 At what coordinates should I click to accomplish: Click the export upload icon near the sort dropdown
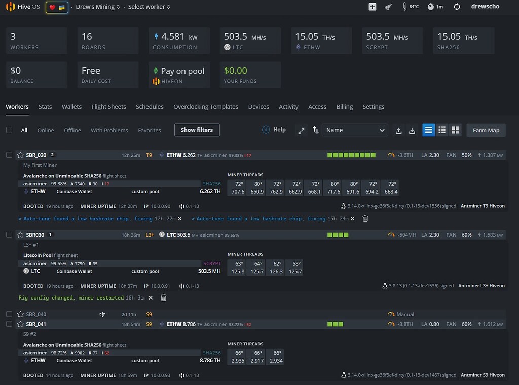pos(398,130)
